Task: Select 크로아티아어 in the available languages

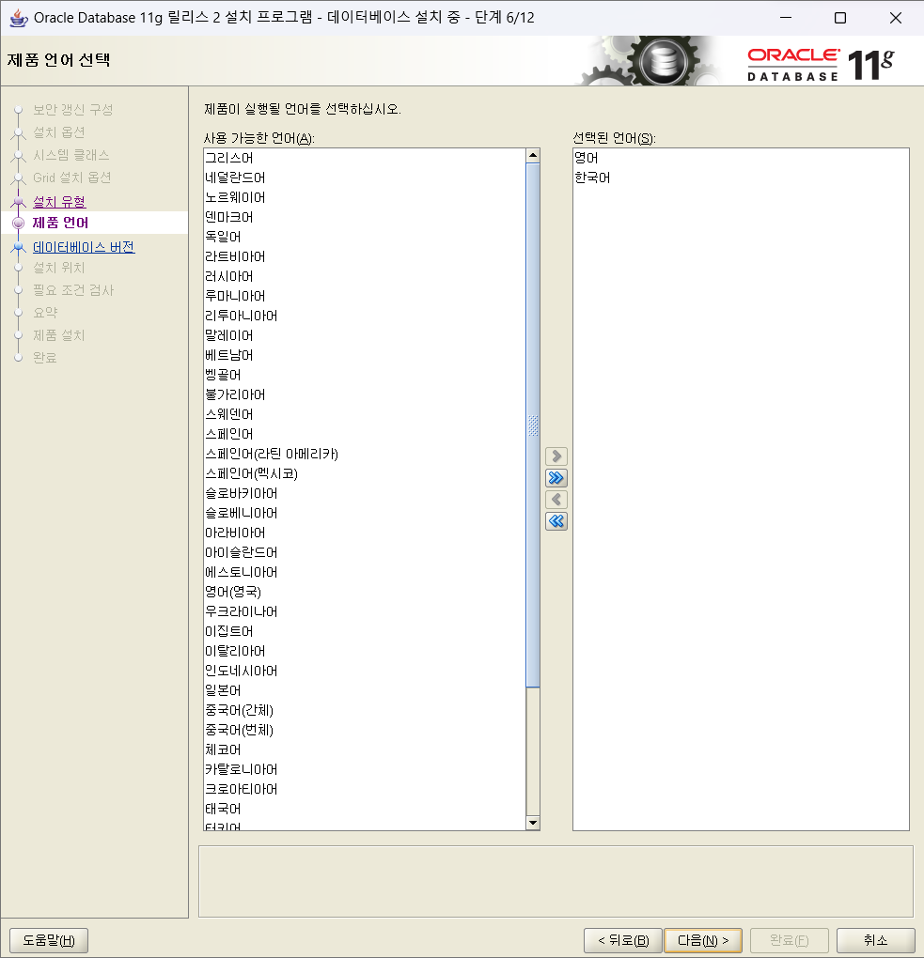Action: tap(365, 789)
